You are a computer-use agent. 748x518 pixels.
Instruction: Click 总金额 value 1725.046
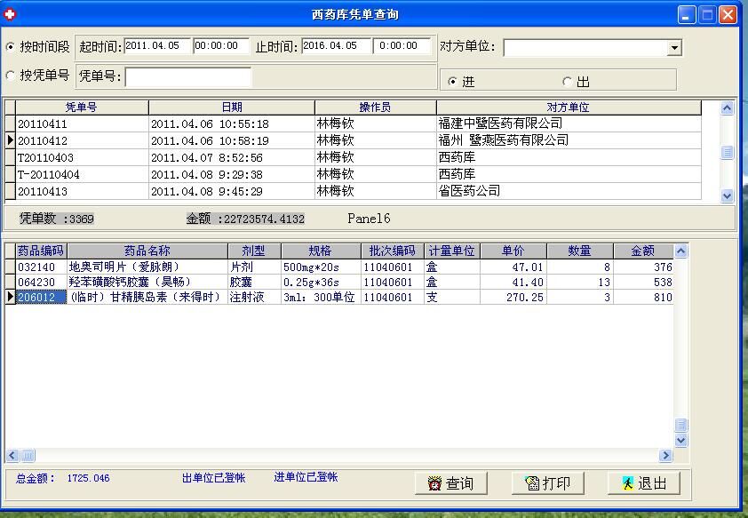88,478
